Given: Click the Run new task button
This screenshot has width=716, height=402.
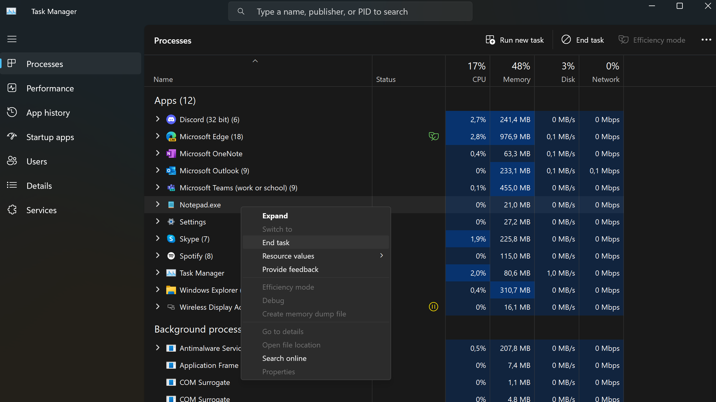Looking at the screenshot, I should (515, 40).
